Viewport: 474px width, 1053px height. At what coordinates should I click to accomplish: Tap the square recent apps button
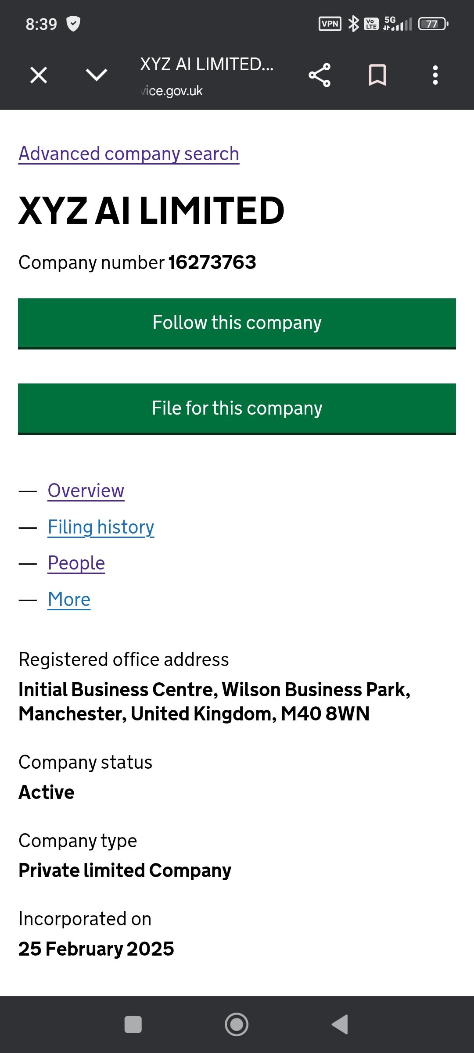click(133, 1024)
